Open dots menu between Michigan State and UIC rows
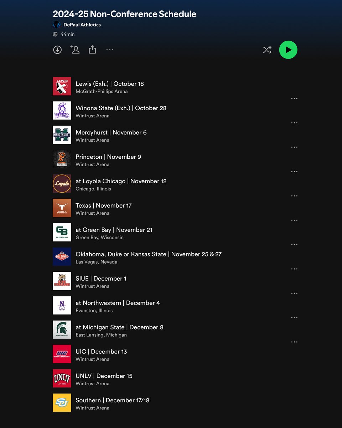This screenshot has height=428, width=342. click(294, 342)
